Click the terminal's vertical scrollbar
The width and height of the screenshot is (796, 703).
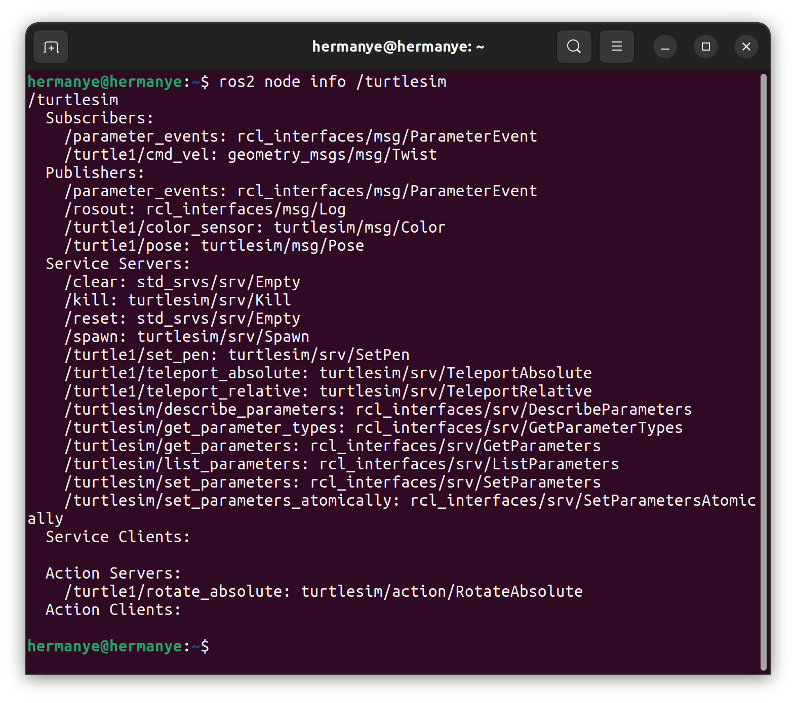[x=763, y=372]
